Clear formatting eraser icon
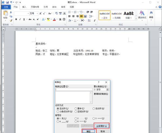Viewport: 162px width, 133px height. (56, 13)
